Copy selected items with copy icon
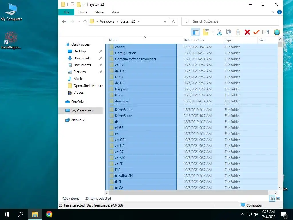This screenshot has height=220, width=293. pyautogui.click(x=229, y=32)
